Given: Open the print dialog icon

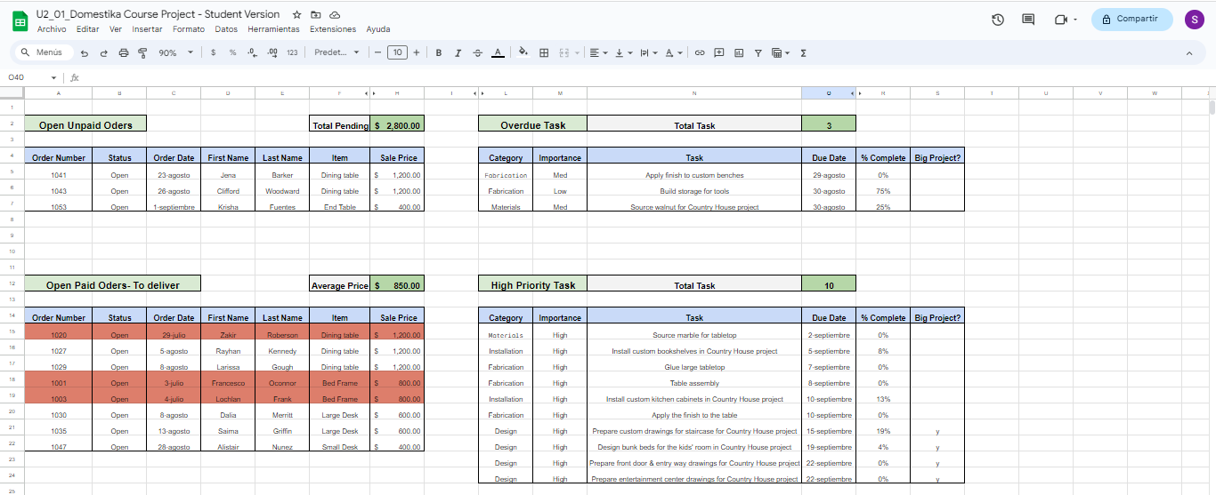Looking at the screenshot, I should 123,53.
